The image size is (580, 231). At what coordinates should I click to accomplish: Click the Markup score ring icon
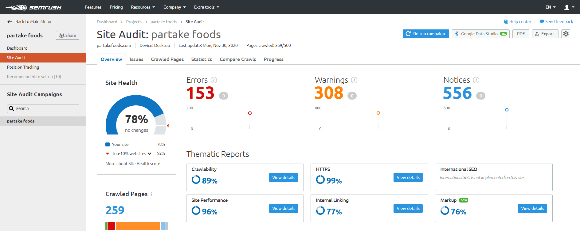[445, 210]
